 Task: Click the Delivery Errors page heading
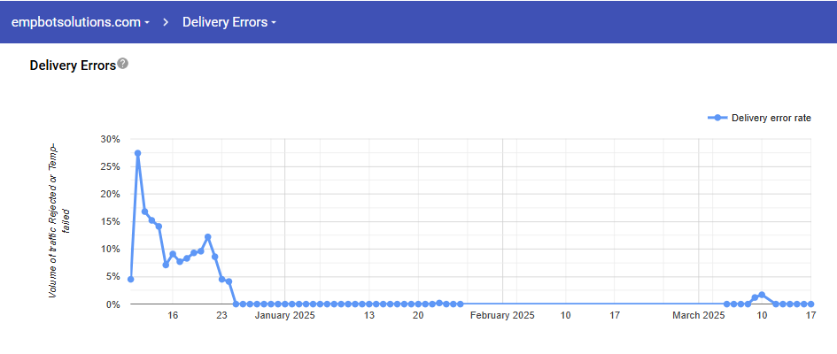pyautogui.click(x=73, y=65)
